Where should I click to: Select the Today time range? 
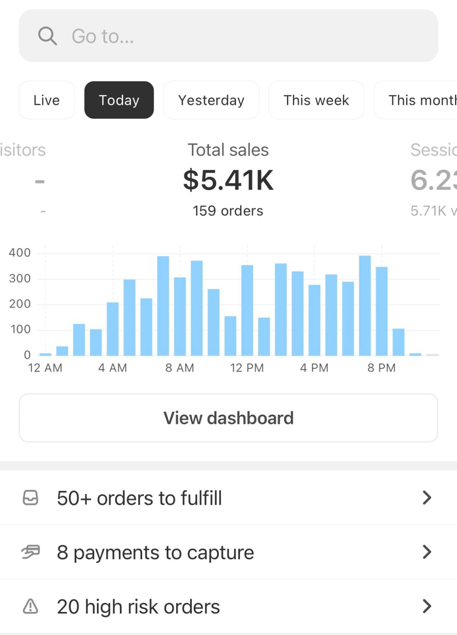pyautogui.click(x=119, y=100)
